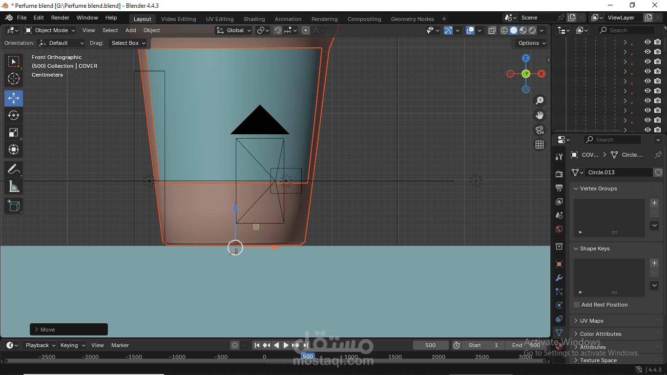Screen dimensions: 667x375
Task: Open the Object Mode dropdown
Action: point(50,30)
